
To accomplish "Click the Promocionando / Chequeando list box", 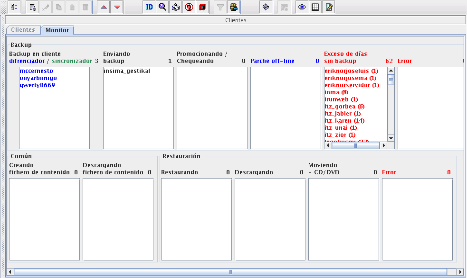I will tap(212, 108).
